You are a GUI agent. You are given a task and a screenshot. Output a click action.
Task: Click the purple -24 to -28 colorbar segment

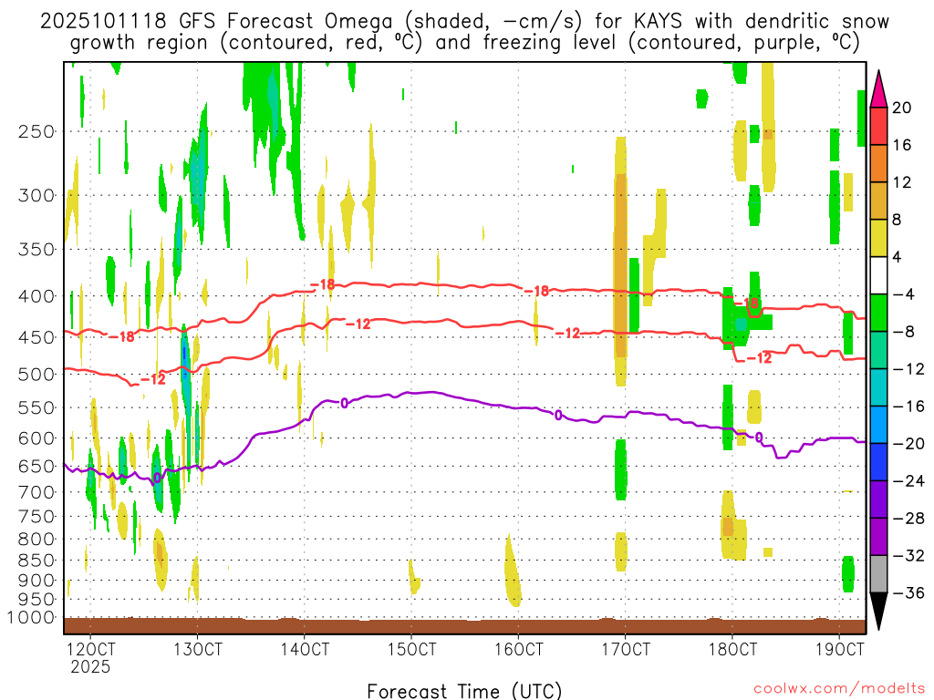pyautogui.click(x=878, y=499)
